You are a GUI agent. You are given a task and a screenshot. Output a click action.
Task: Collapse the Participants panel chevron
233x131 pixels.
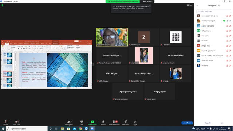[197, 6]
